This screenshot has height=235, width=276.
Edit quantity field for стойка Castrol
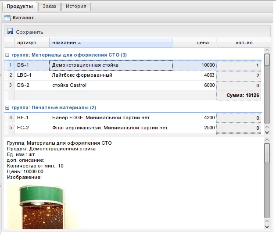(239, 85)
